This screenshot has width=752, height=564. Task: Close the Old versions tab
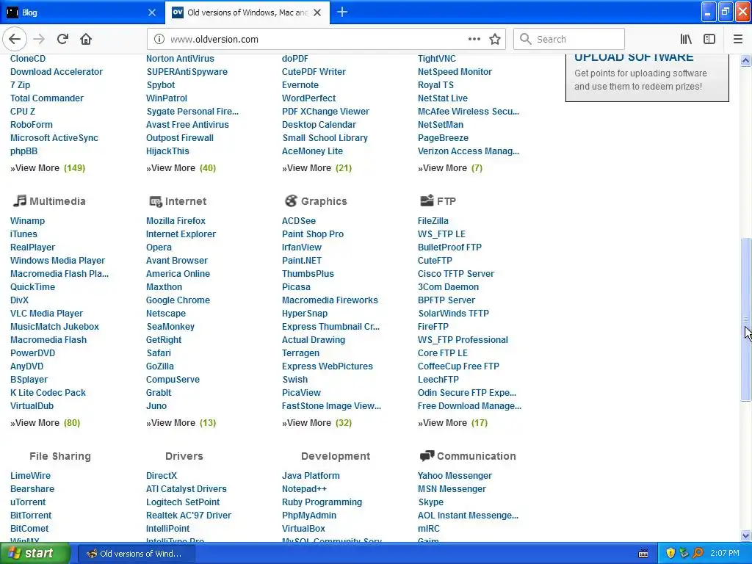tap(317, 12)
